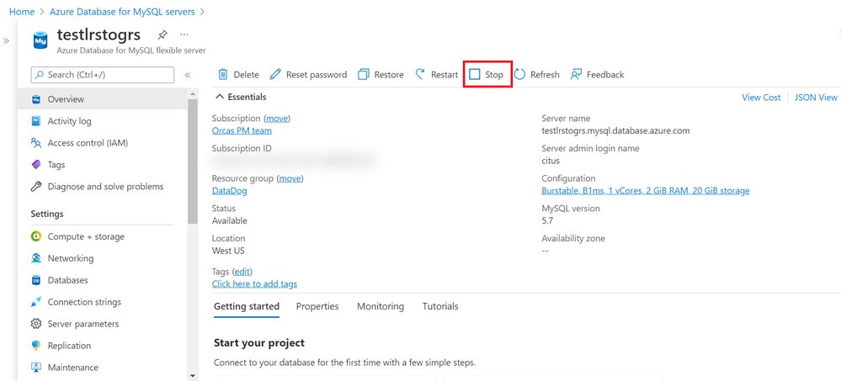The width and height of the screenshot is (841, 381).
Task: Switch to the Monitoring tab
Action: 381,306
